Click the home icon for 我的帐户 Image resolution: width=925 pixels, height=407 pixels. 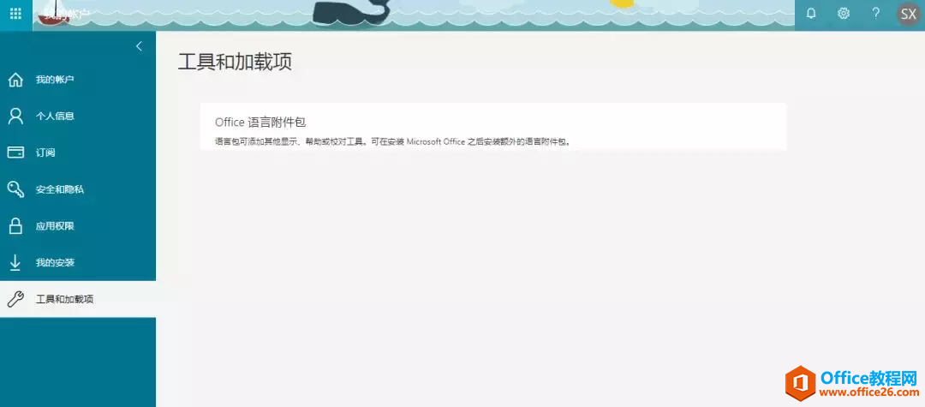(x=15, y=80)
